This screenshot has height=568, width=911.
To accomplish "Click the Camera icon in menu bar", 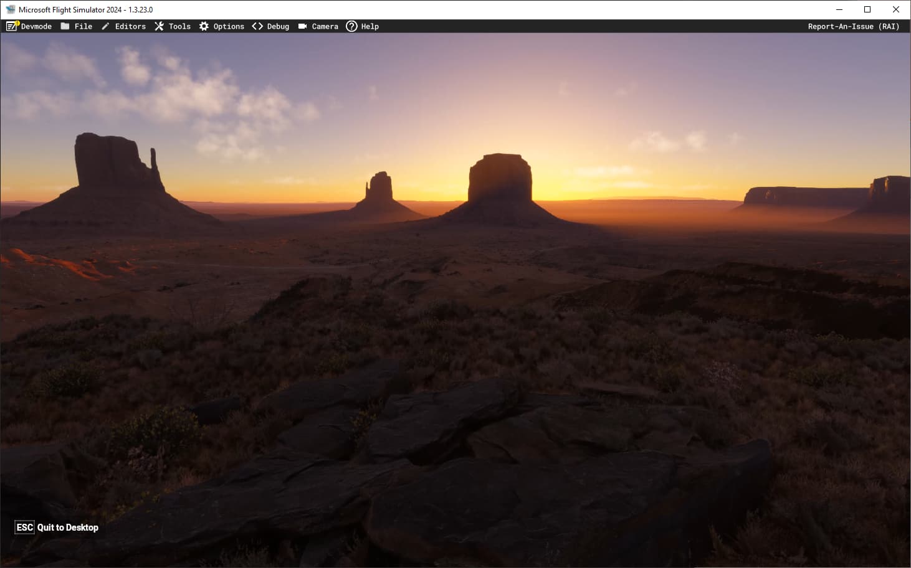I will point(302,26).
